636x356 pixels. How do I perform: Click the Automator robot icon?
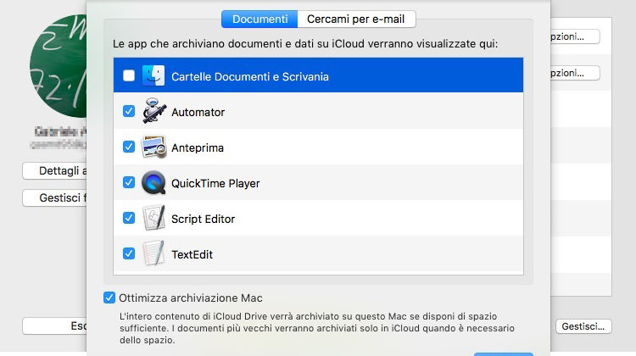(153, 111)
